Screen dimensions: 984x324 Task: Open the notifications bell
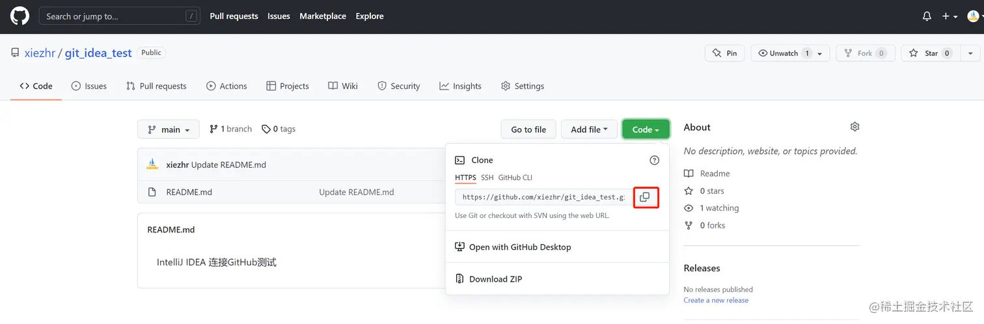tap(927, 16)
